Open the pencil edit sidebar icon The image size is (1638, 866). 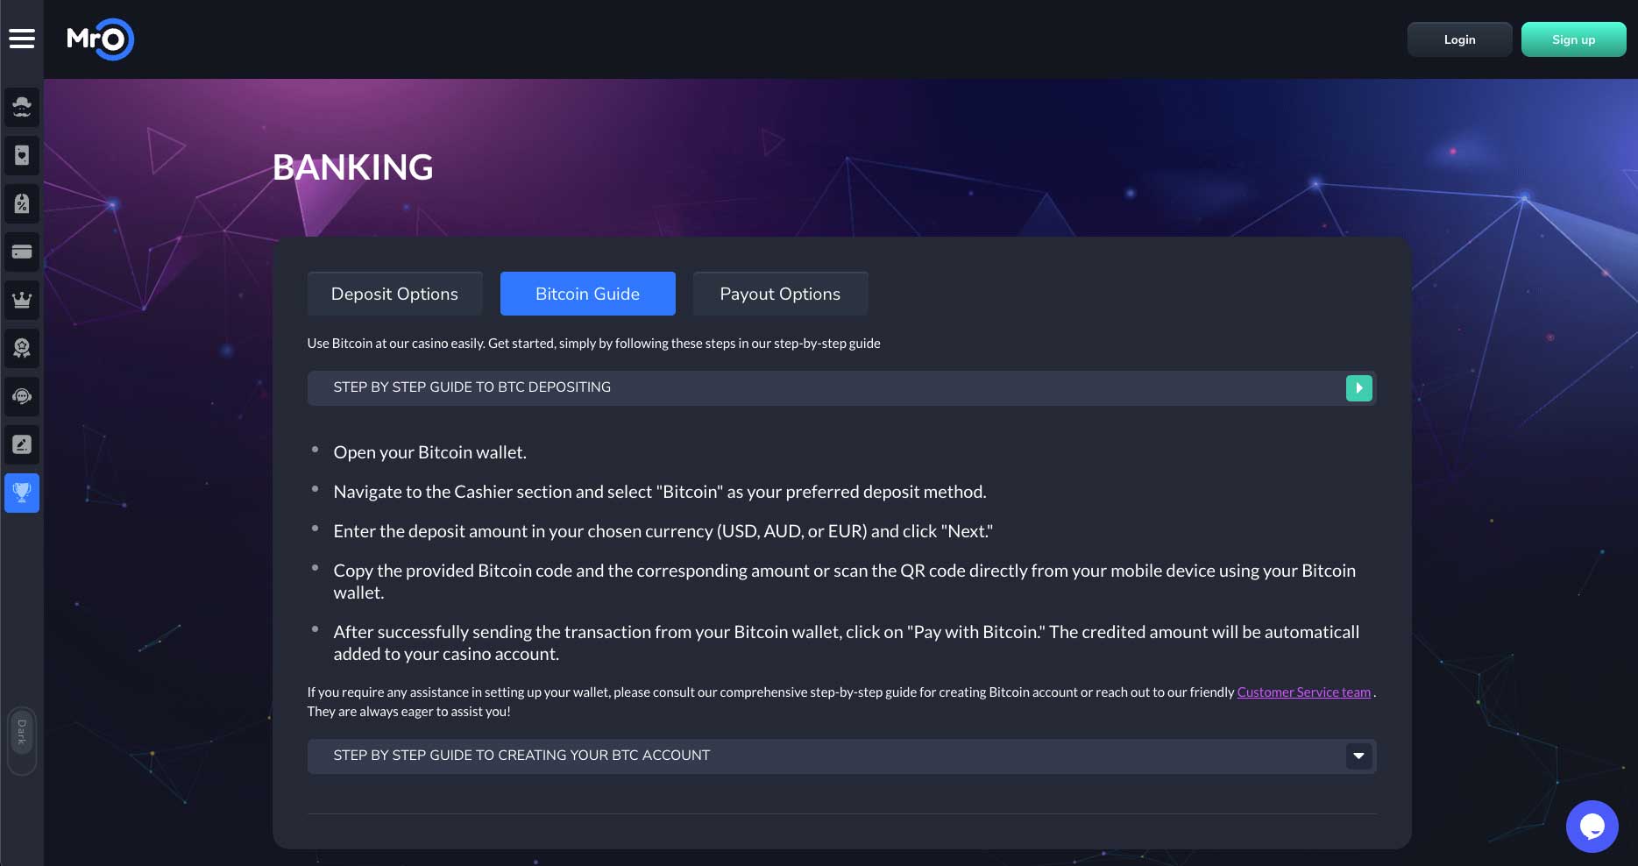pyautogui.click(x=22, y=444)
